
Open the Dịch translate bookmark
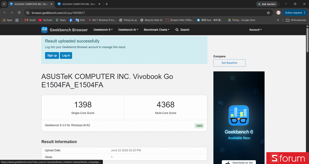tap(80, 20)
